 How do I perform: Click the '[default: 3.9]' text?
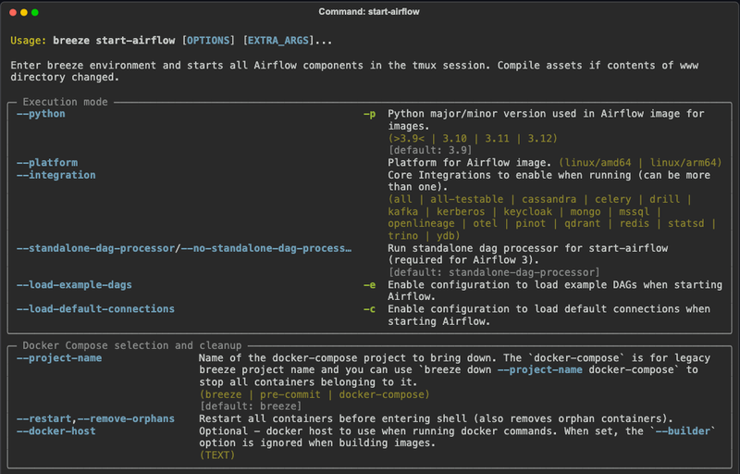(430, 150)
